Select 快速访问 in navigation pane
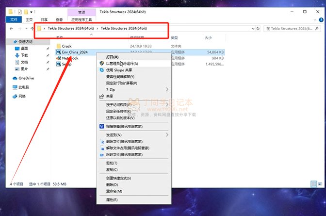 25,42
